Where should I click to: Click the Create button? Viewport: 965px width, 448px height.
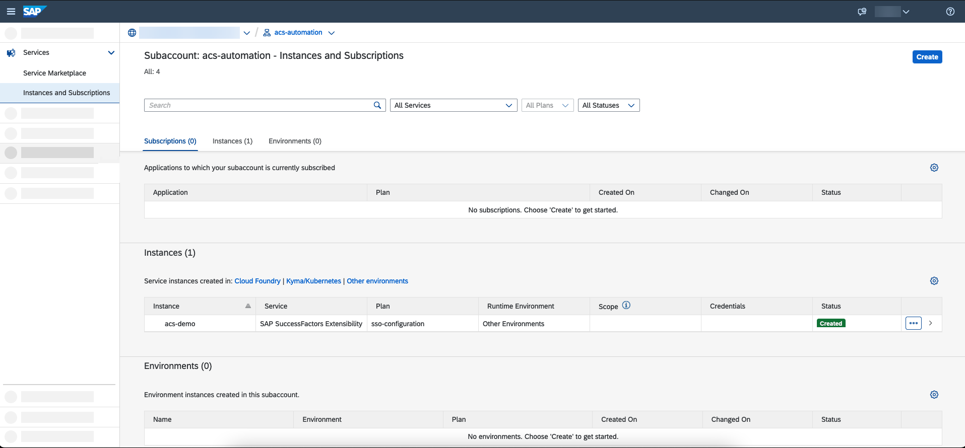click(927, 57)
